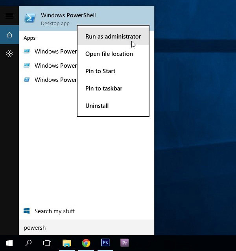Choose Run as administrator

pos(113,37)
